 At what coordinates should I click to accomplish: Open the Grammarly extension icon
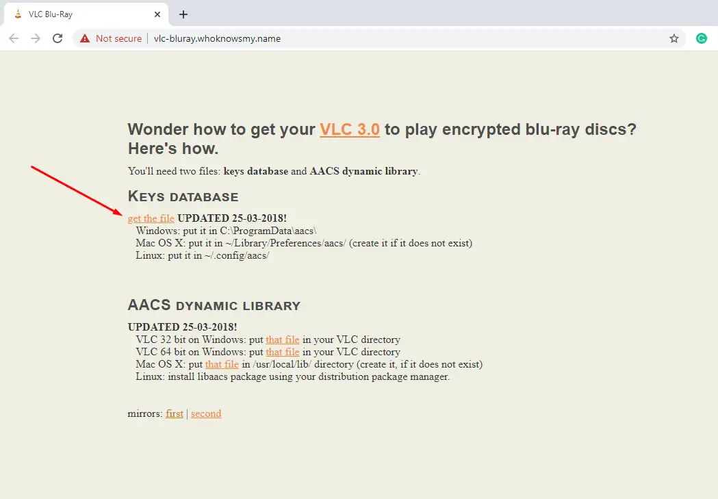tap(701, 38)
